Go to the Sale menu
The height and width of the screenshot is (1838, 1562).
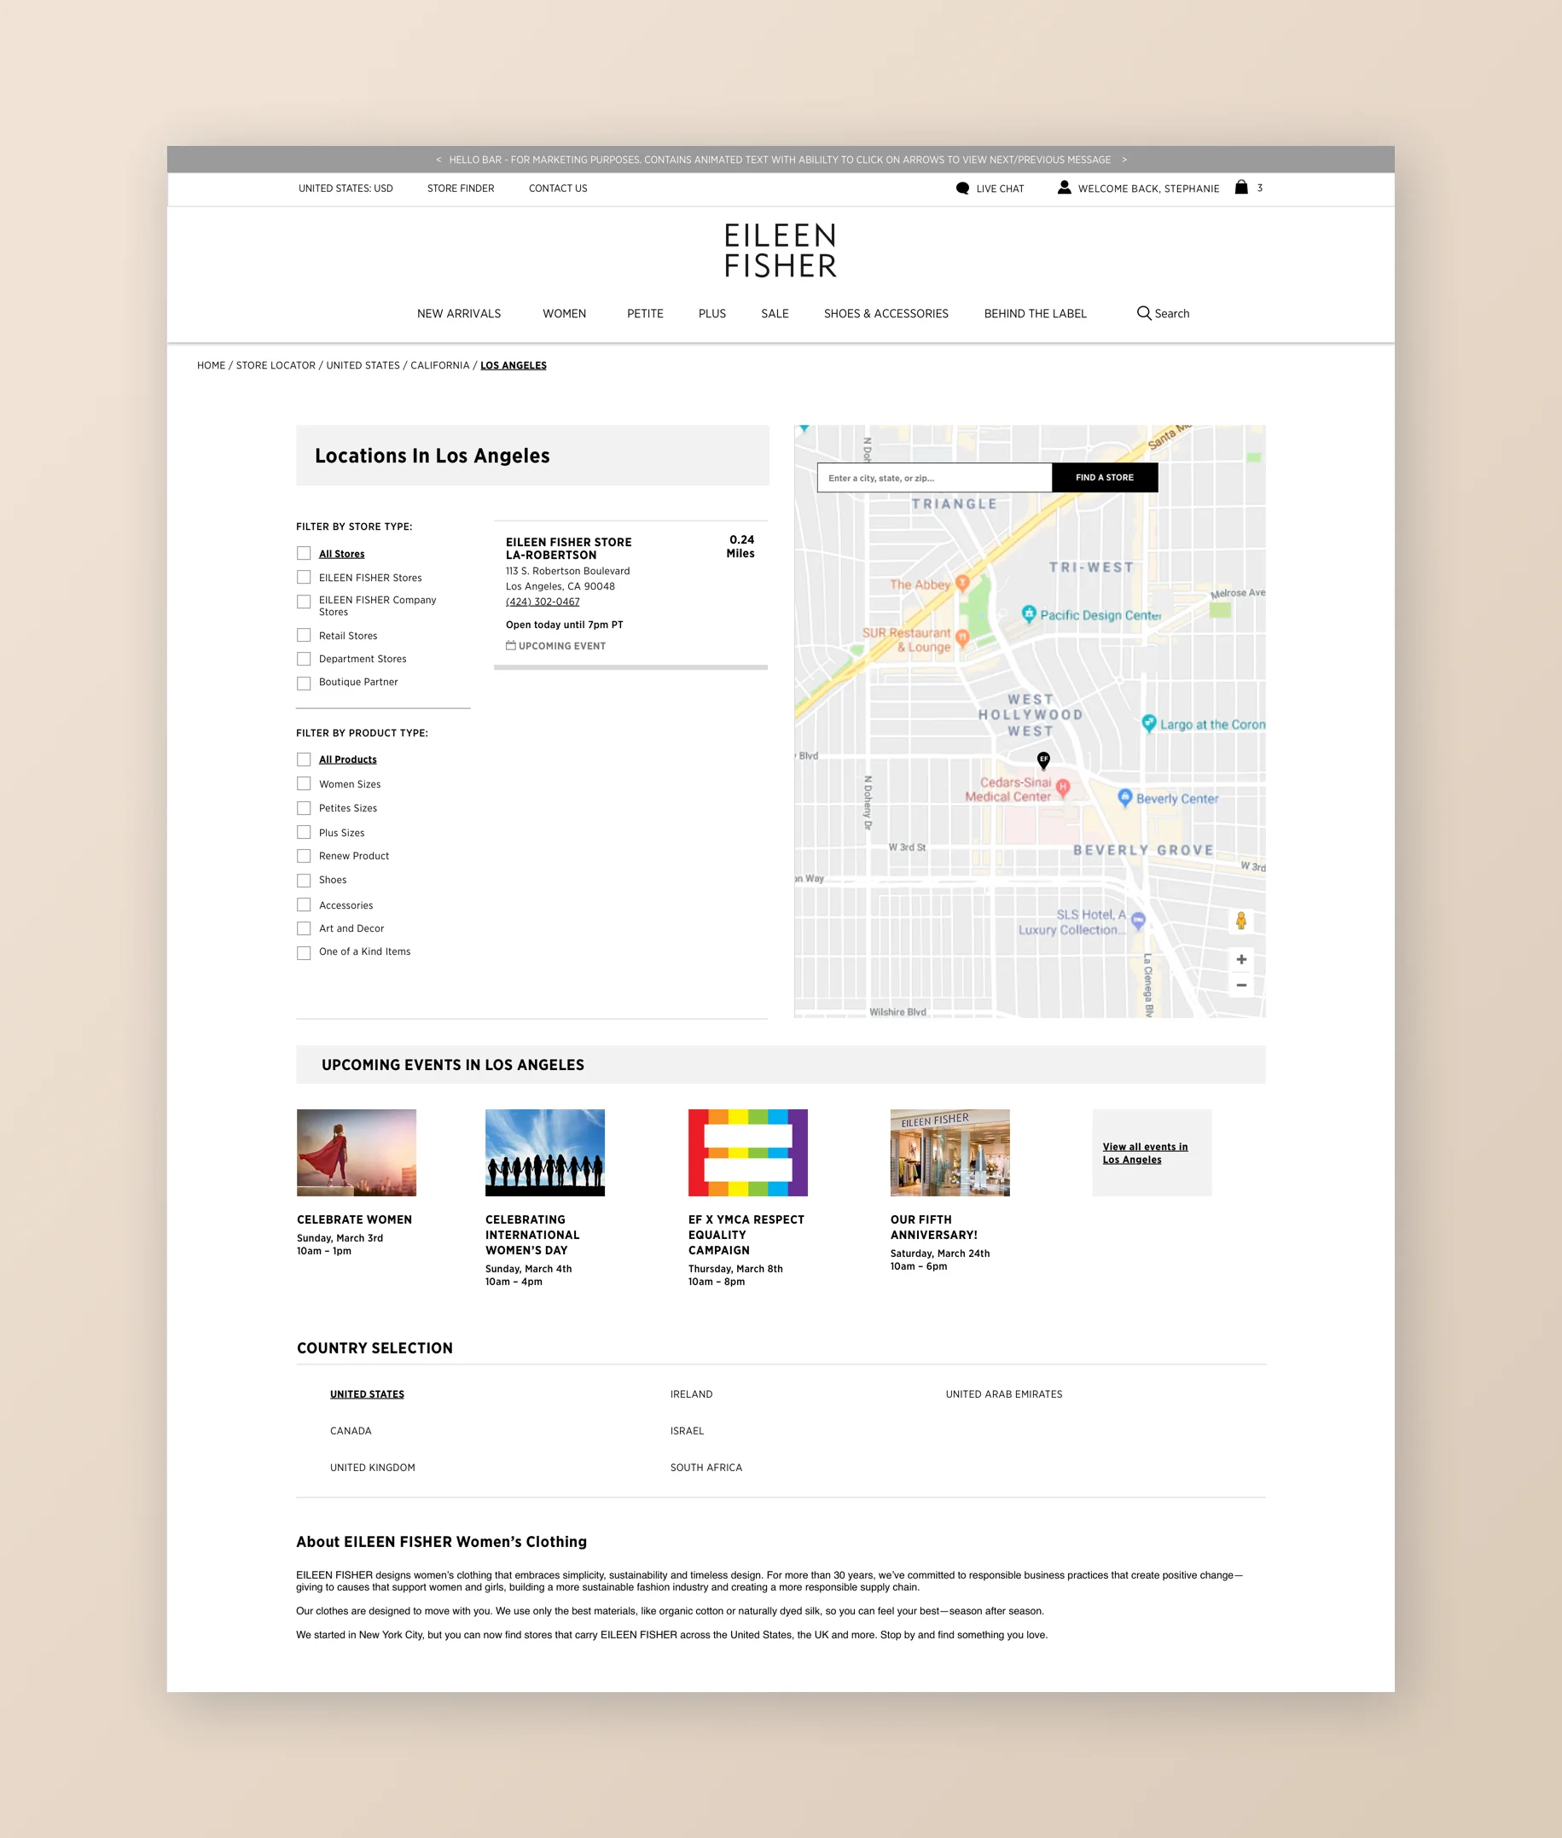pos(775,313)
